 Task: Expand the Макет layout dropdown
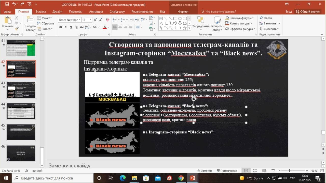pos(44,18)
